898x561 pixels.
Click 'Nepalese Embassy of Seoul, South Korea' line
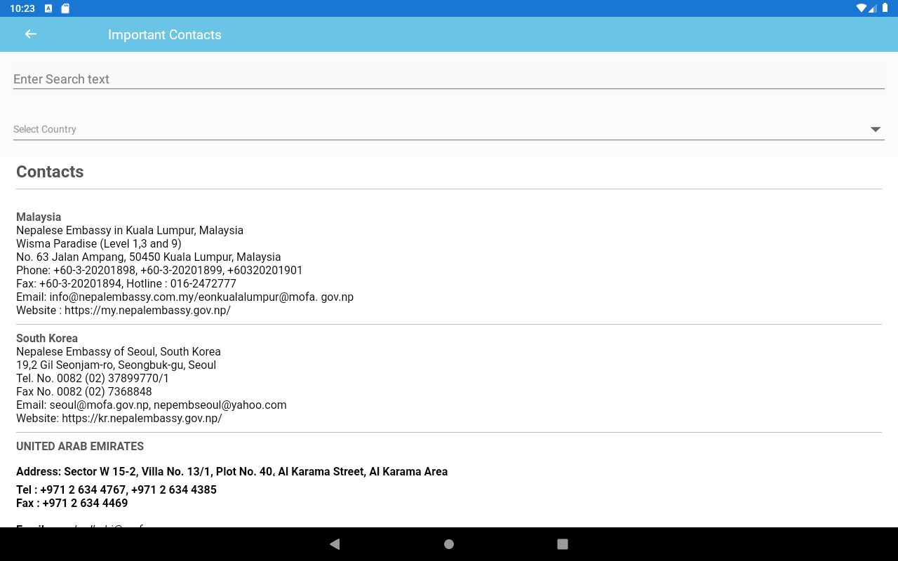click(x=119, y=352)
